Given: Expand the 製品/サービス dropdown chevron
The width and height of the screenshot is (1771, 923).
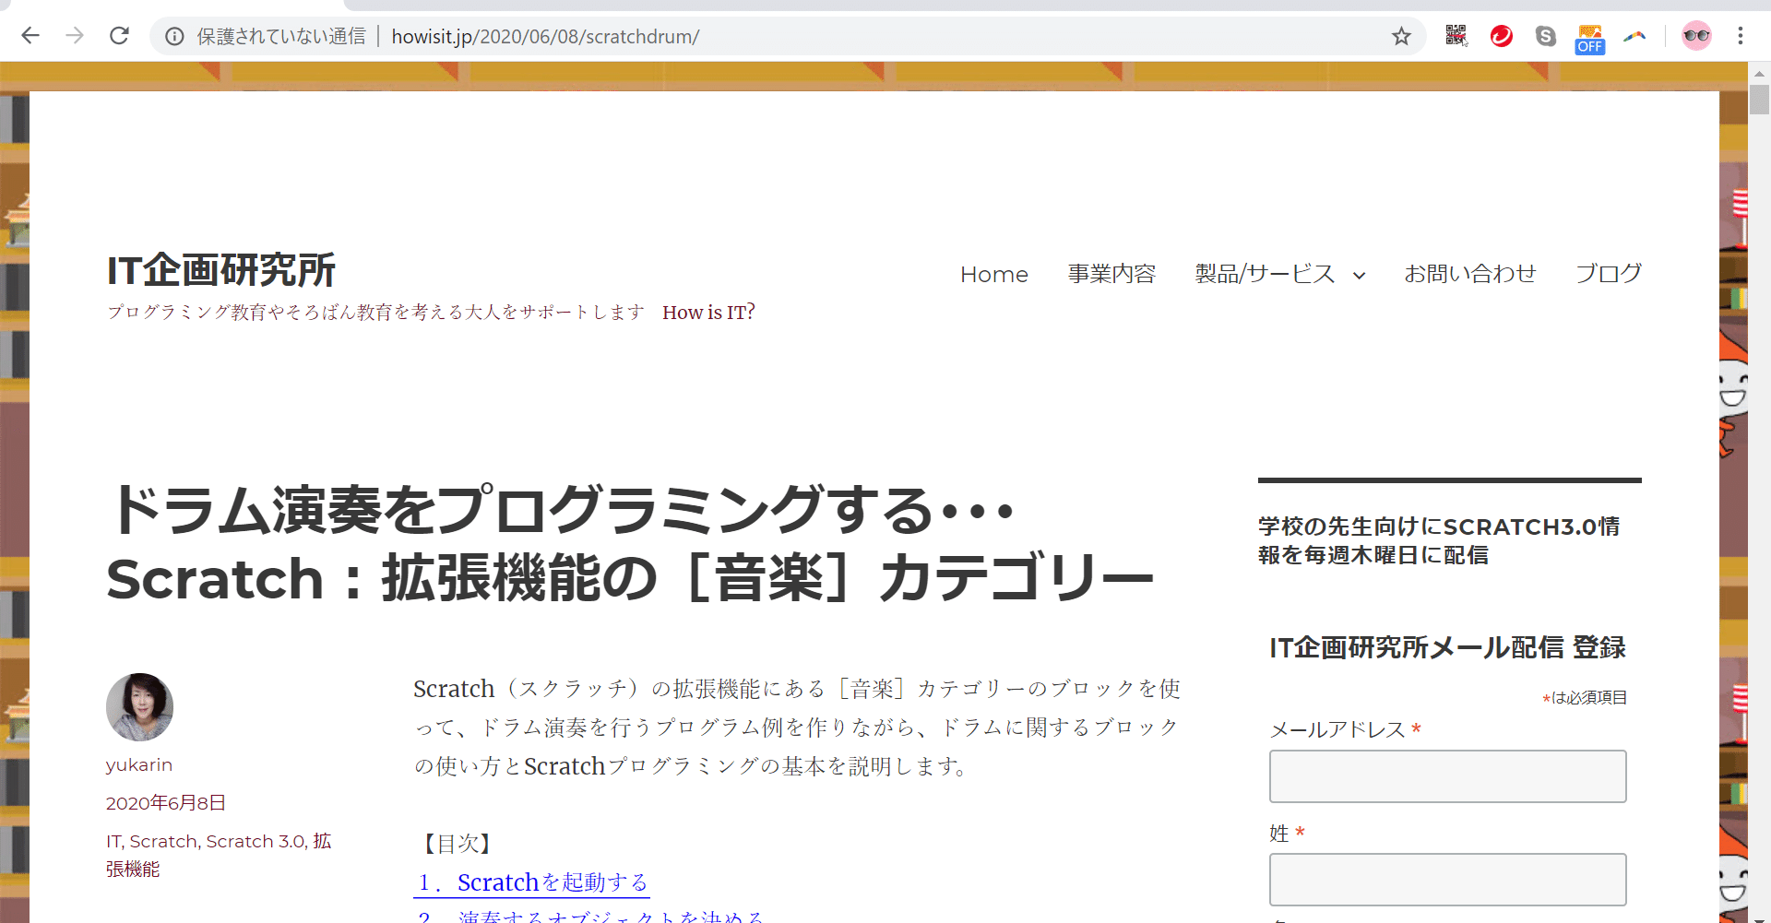Looking at the screenshot, I should [1359, 276].
